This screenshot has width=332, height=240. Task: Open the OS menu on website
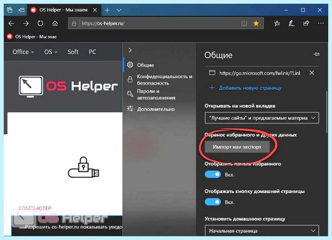pyautogui.click(x=50, y=52)
